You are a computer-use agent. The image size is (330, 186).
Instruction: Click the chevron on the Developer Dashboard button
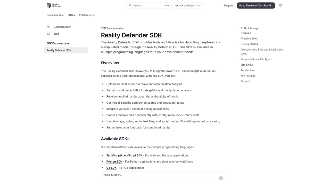273,5
